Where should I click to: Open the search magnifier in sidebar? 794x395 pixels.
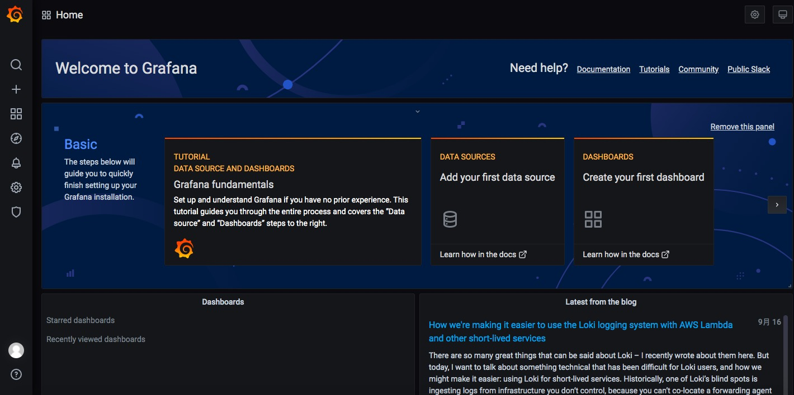coord(16,65)
